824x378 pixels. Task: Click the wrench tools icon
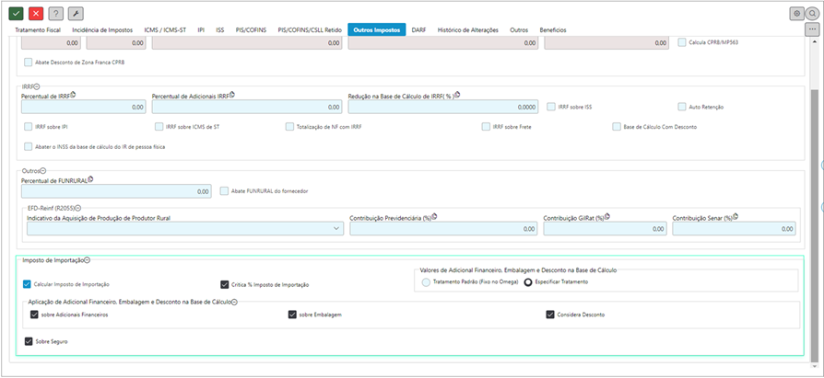pyautogui.click(x=76, y=14)
